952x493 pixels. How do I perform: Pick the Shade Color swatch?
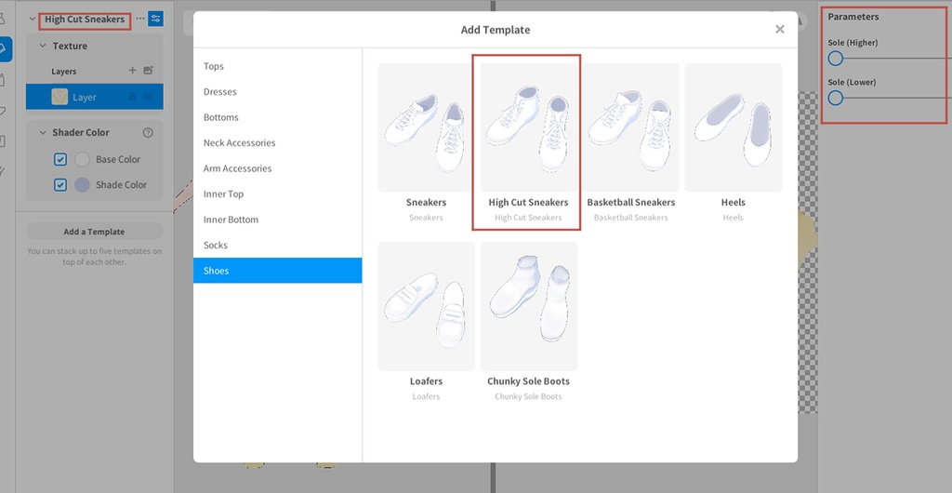tap(82, 185)
